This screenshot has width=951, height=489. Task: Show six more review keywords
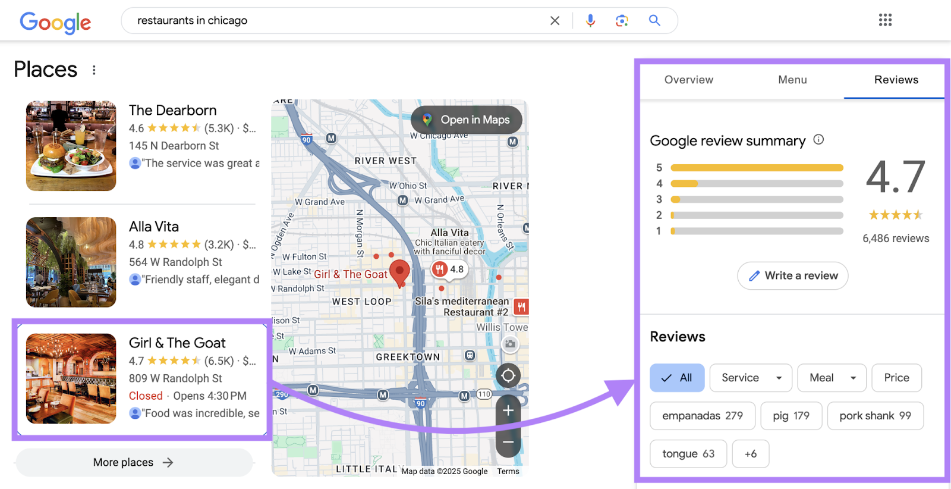click(750, 454)
